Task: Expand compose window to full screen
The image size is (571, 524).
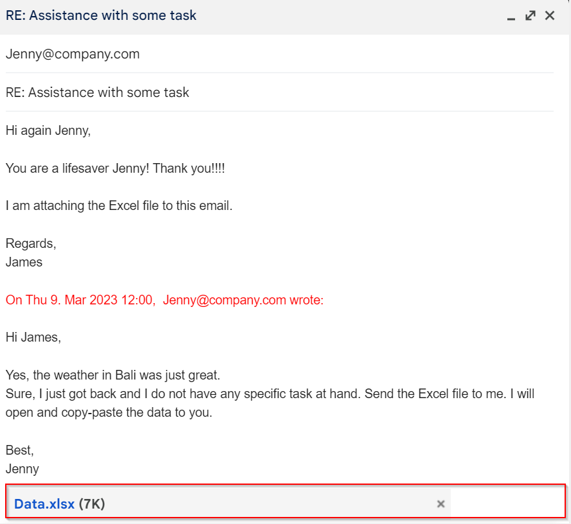Action: click(530, 15)
